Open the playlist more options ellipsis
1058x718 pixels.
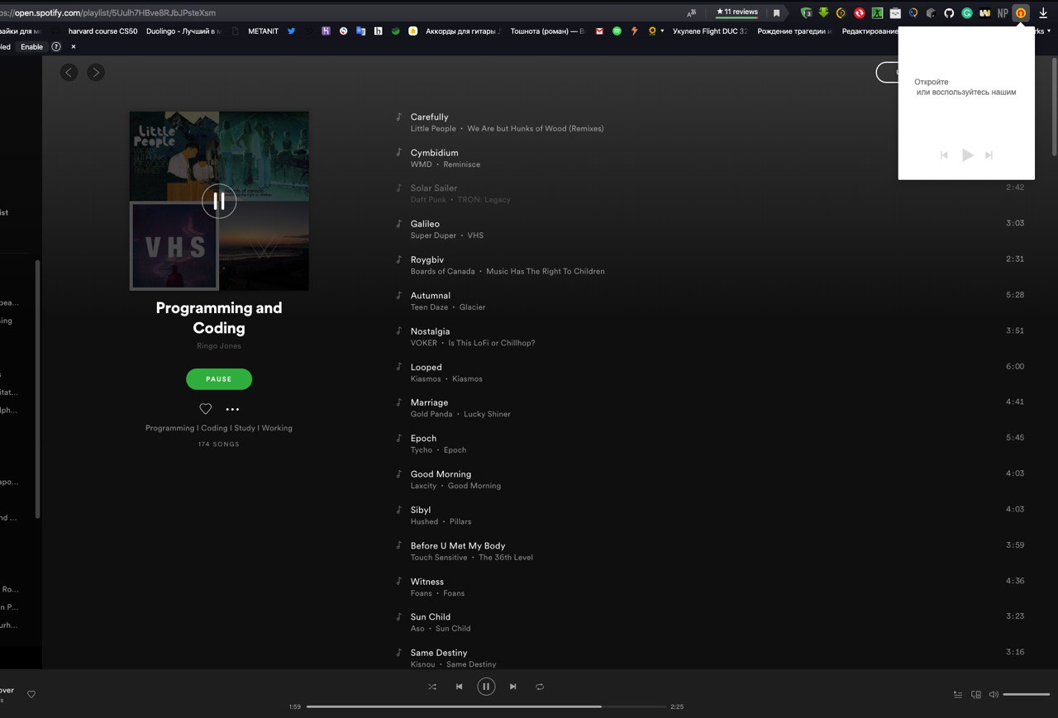pos(232,409)
